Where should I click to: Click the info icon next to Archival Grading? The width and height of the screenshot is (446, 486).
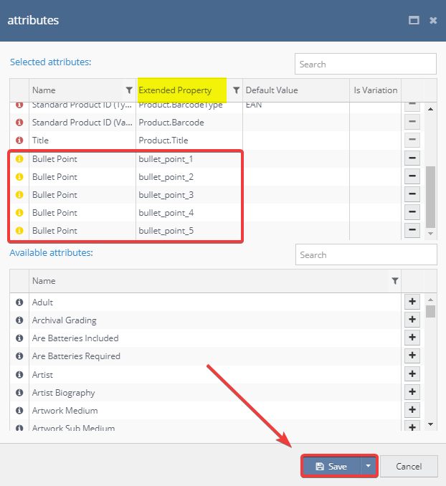coord(19,320)
